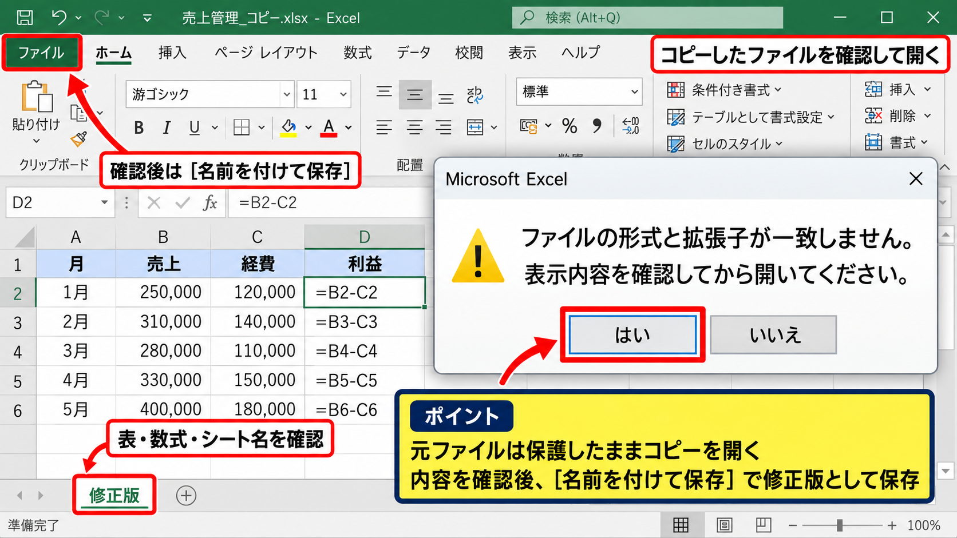Switch to Page Layout view in status bar
Screen dimensions: 957x538
[x=724, y=524]
